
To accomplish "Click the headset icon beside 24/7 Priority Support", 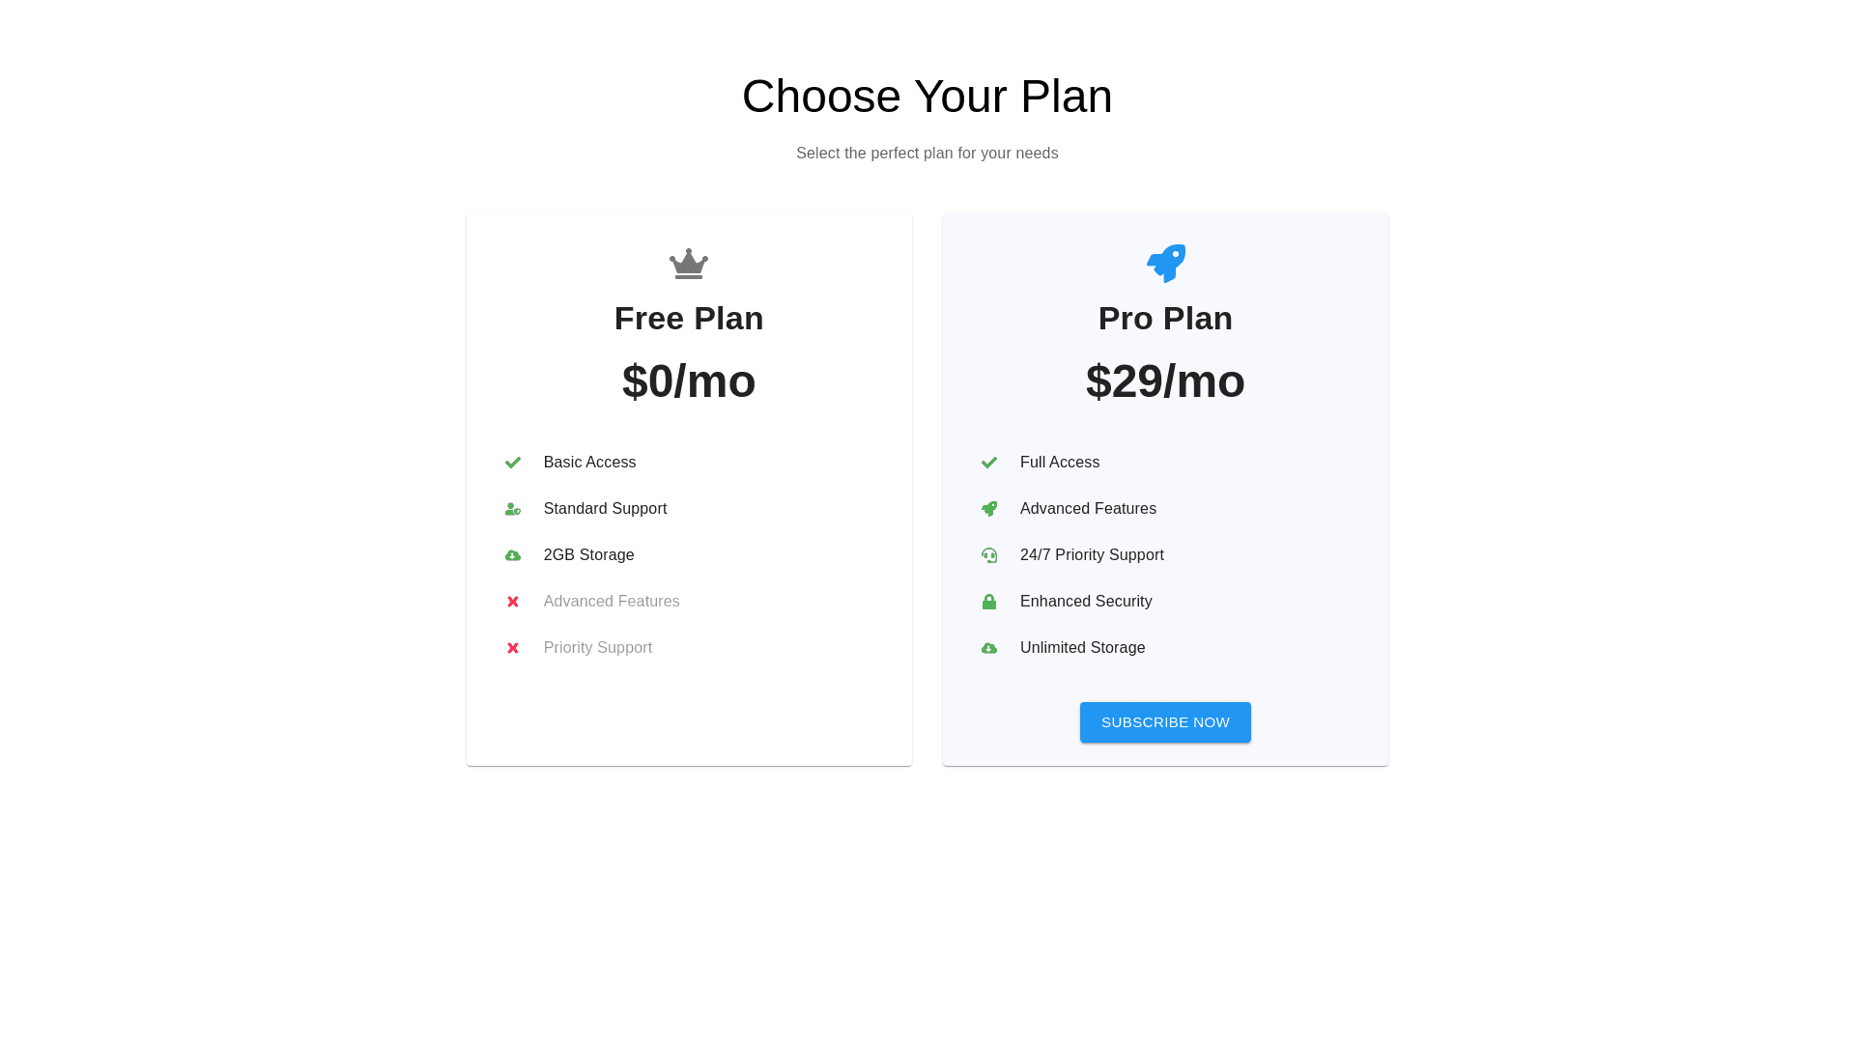I will (x=989, y=555).
